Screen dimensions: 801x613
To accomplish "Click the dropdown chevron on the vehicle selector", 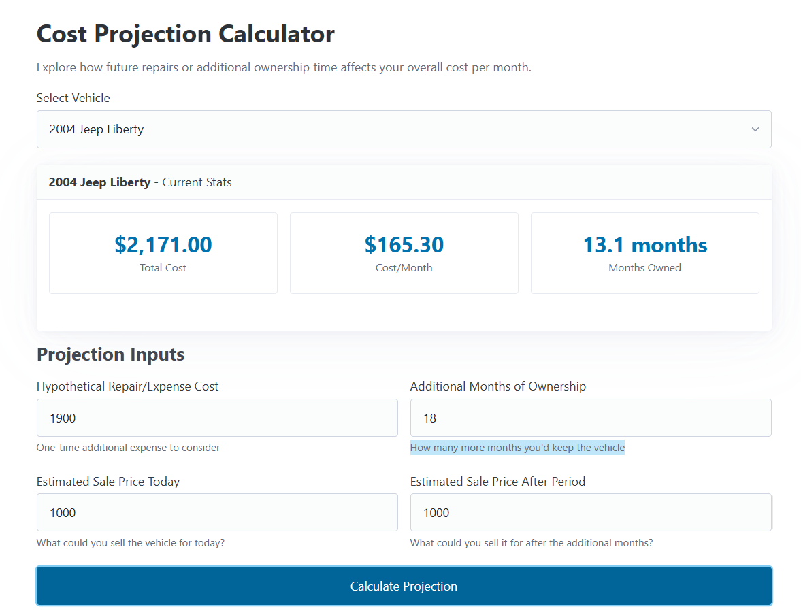I will pos(755,129).
